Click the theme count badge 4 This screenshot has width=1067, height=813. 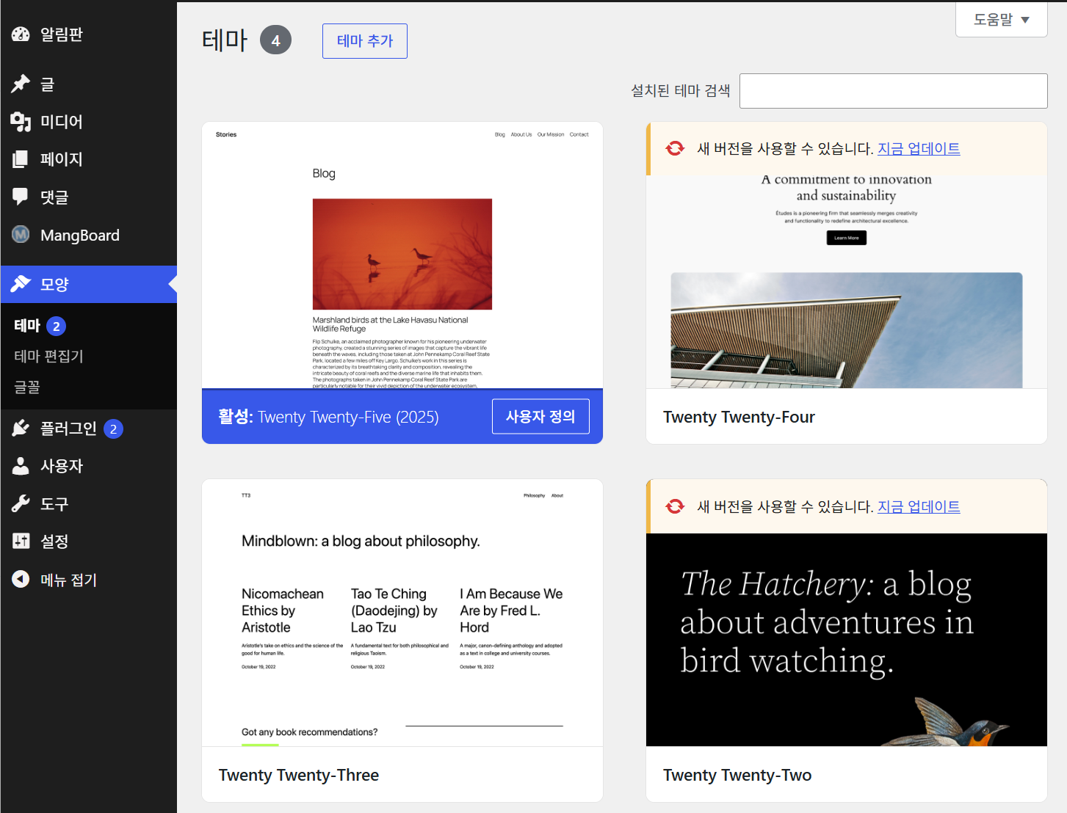tap(275, 40)
